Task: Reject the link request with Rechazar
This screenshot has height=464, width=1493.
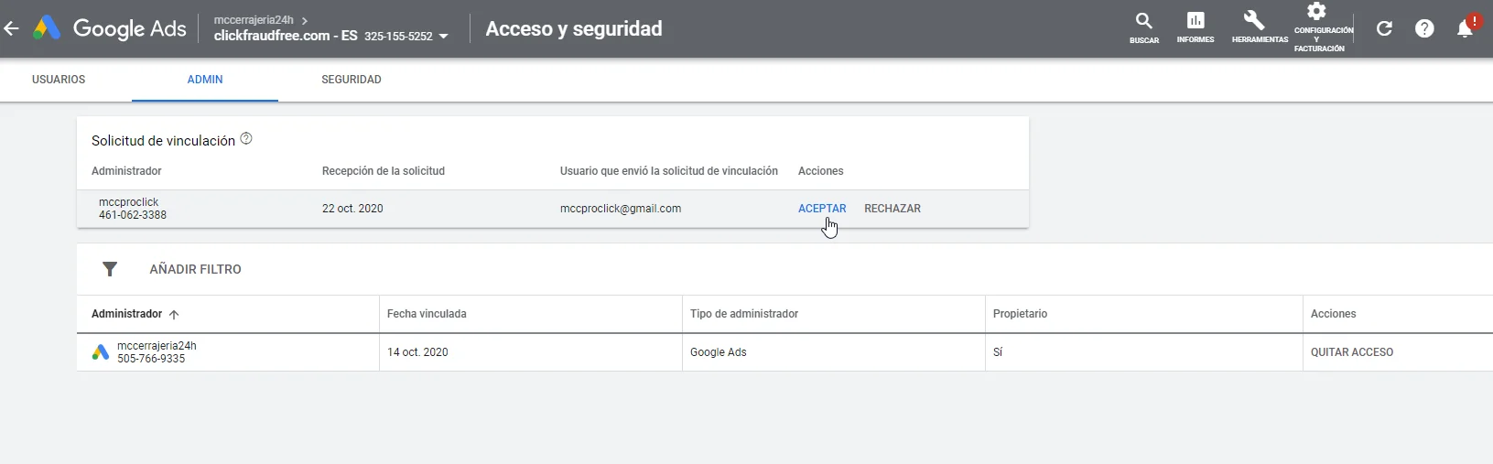Action: (x=893, y=209)
